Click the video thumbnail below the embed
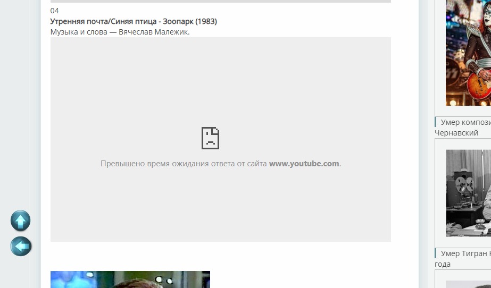 [130, 279]
